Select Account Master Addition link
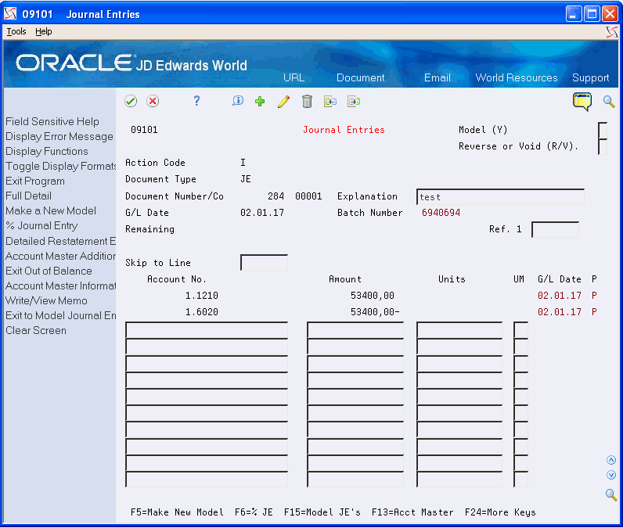Screen dimensions: 623x528 click(x=60, y=256)
